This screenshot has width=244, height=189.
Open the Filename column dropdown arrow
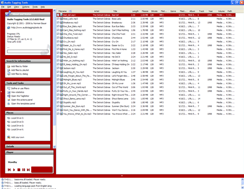point(70,11)
